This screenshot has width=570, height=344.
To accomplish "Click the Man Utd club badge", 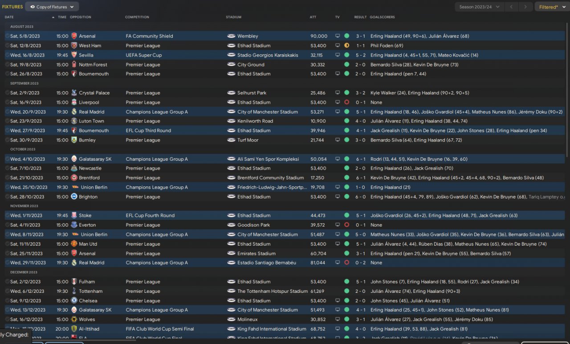I will pyautogui.click(x=74, y=244).
